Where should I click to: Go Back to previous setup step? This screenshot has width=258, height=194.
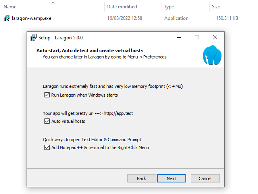pos(142,178)
